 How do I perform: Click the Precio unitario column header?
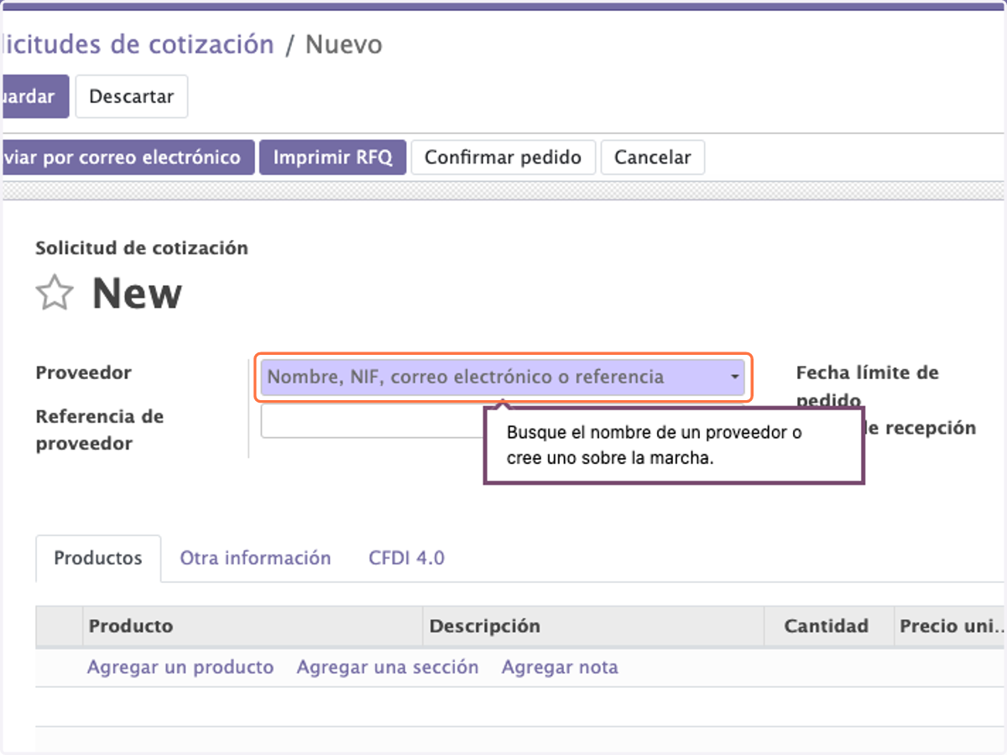(951, 627)
